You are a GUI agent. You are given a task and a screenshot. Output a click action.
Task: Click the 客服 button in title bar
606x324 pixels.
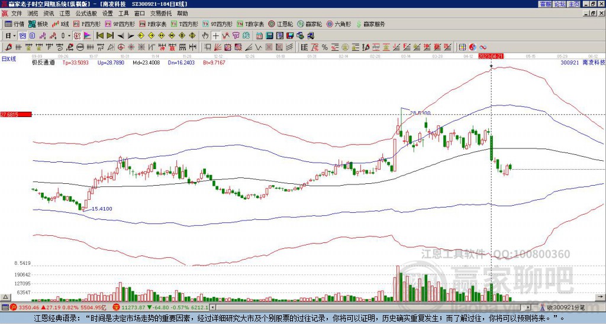[545, 4]
